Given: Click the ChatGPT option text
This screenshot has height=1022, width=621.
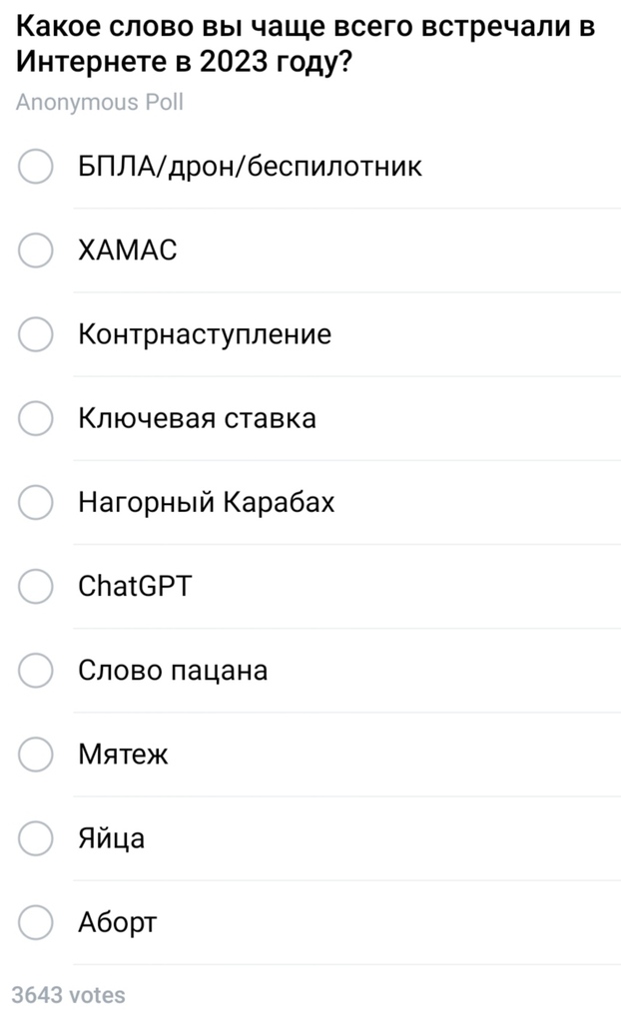Looking at the screenshot, I should click(x=134, y=586).
